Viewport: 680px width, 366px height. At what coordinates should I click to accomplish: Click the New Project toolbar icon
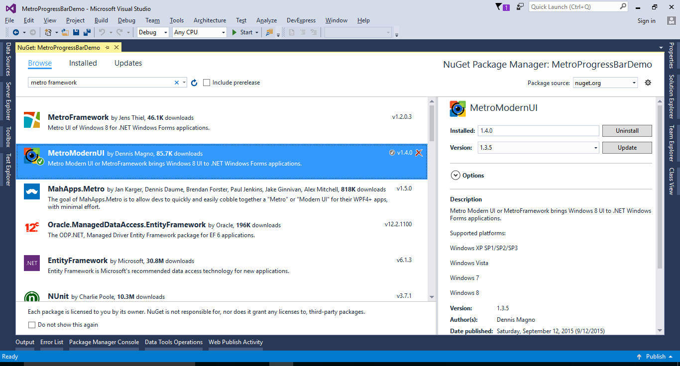(48, 32)
